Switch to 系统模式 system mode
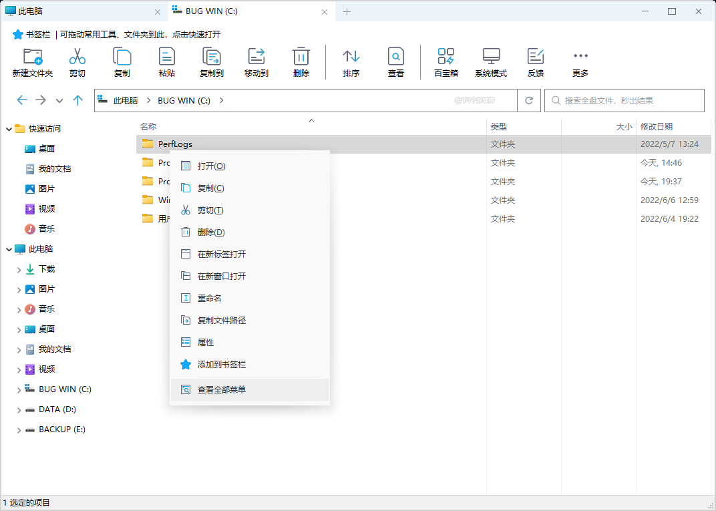This screenshot has width=716, height=511. 491,61
